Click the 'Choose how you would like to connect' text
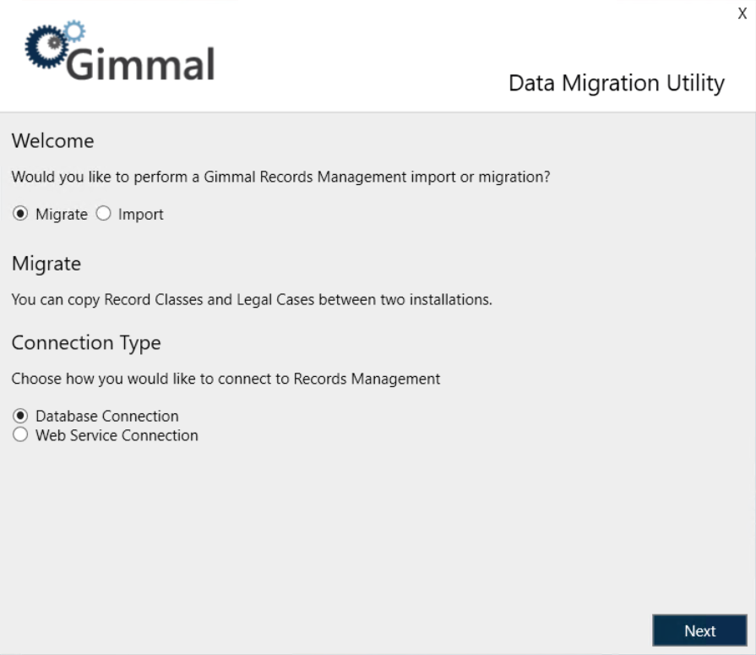Image resolution: width=756 pixels, height=655 pixels. point(226,379)
